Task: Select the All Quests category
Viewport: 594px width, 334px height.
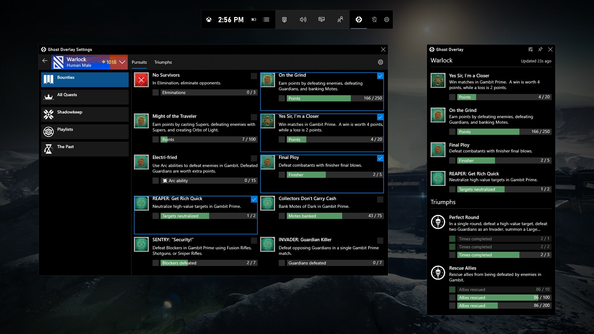Action: pos(85,97)
